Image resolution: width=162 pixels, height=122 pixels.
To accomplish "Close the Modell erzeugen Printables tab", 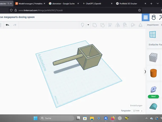I will click(x=45, y=4).
